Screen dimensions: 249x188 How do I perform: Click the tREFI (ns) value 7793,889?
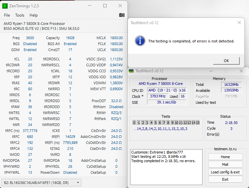coord(70,143)
